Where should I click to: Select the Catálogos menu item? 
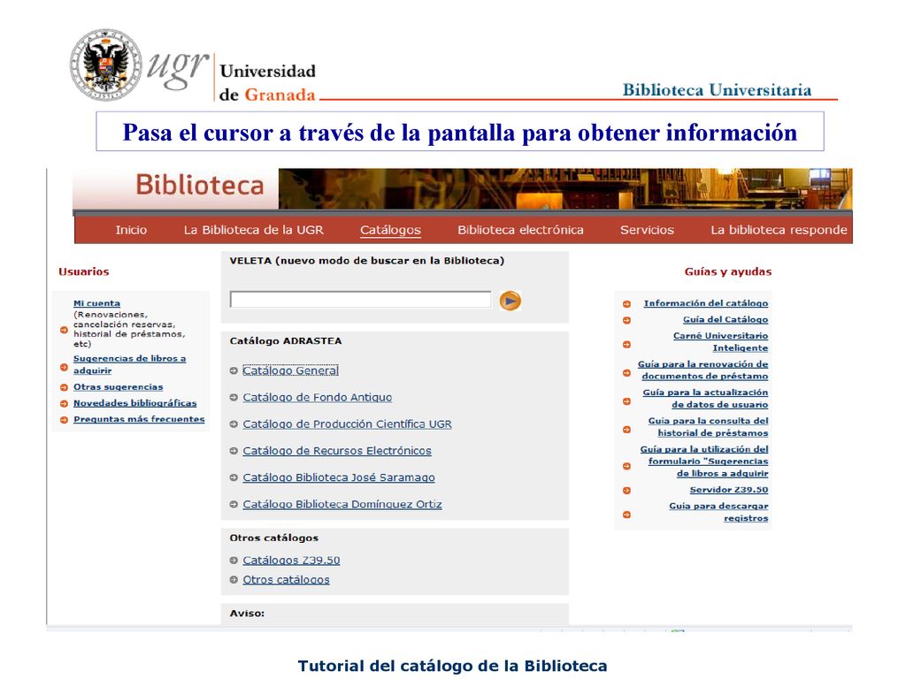(390, 230)
